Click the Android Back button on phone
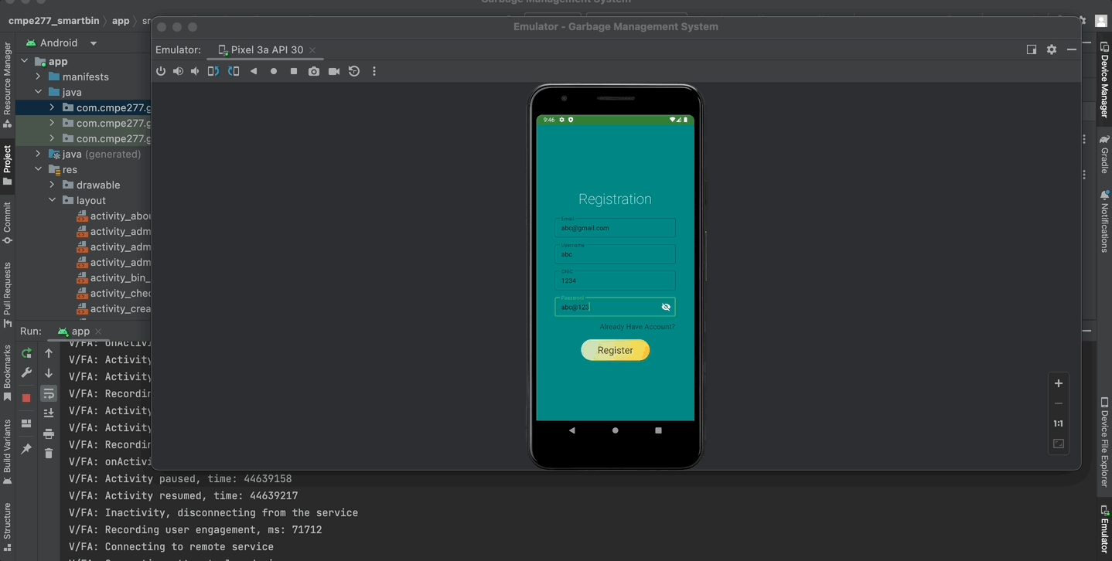 (571, 430)
